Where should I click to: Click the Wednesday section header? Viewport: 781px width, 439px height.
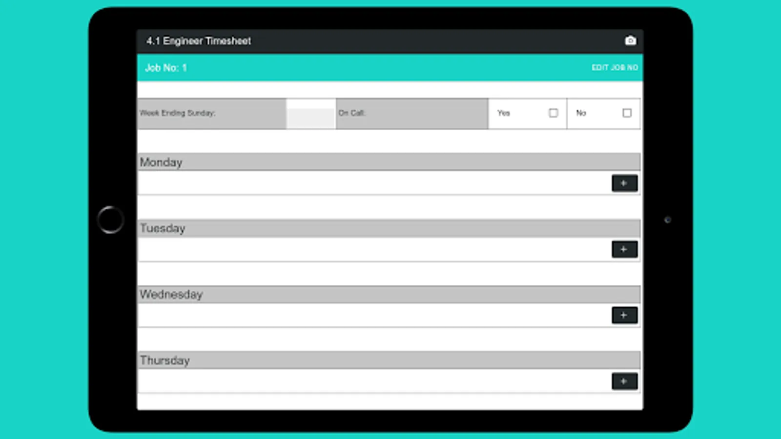tap(389, 294)
